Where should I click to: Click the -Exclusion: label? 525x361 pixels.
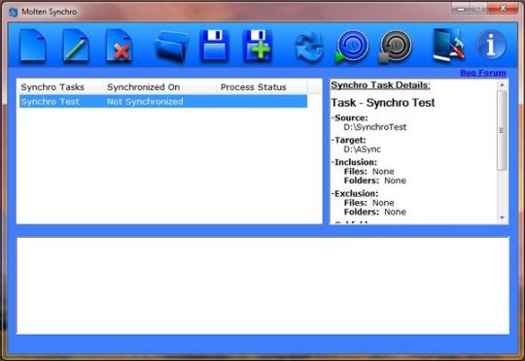point(354,193)
